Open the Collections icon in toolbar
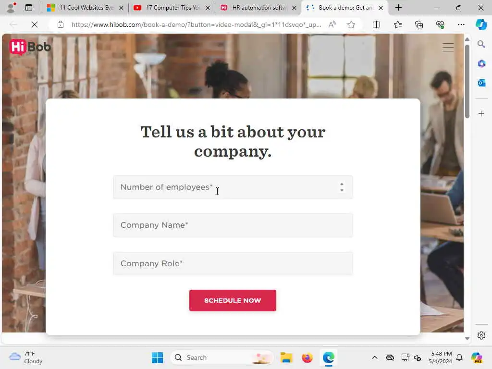The height and width of the screenshot is (369, 492). coord(419,25)
